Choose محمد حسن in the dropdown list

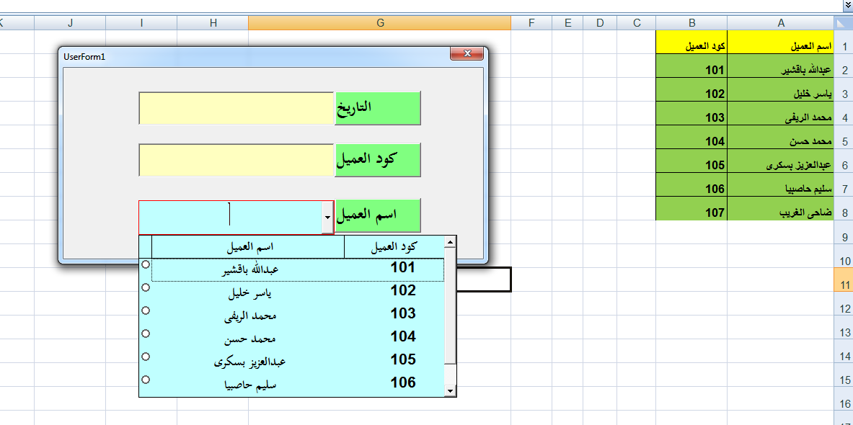pos(250,339)
